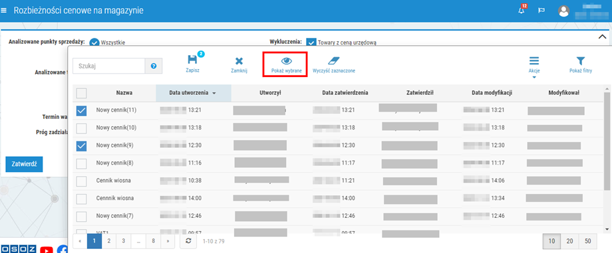The height and width of the screenshot is (253, 612).
Task: Open notifications bell with 12 alerts
Action: [x=522, y=10]
